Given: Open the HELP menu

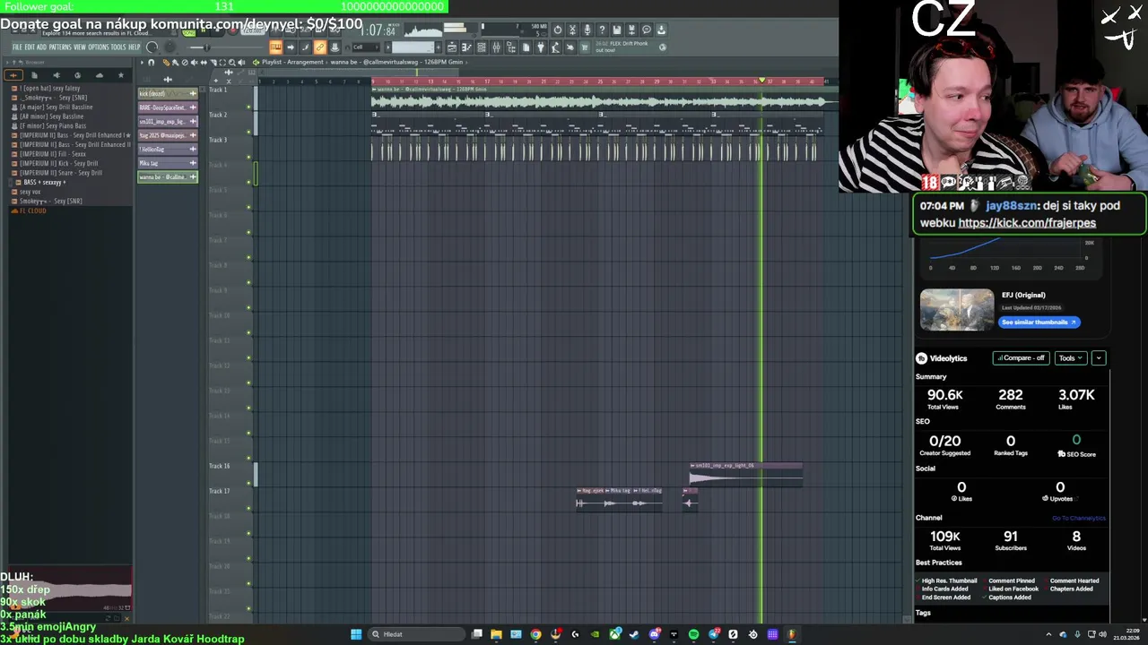Looking at the screenshot, I should 135,47.
